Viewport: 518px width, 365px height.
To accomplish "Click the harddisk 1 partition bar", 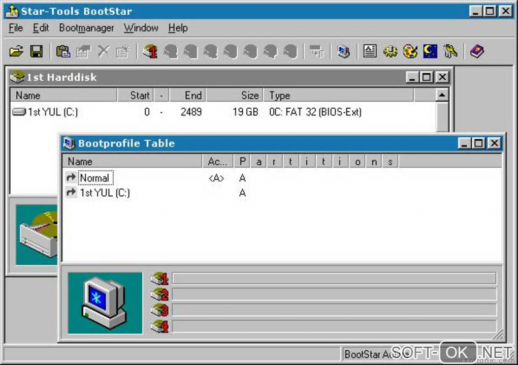I will click(334, 279).
